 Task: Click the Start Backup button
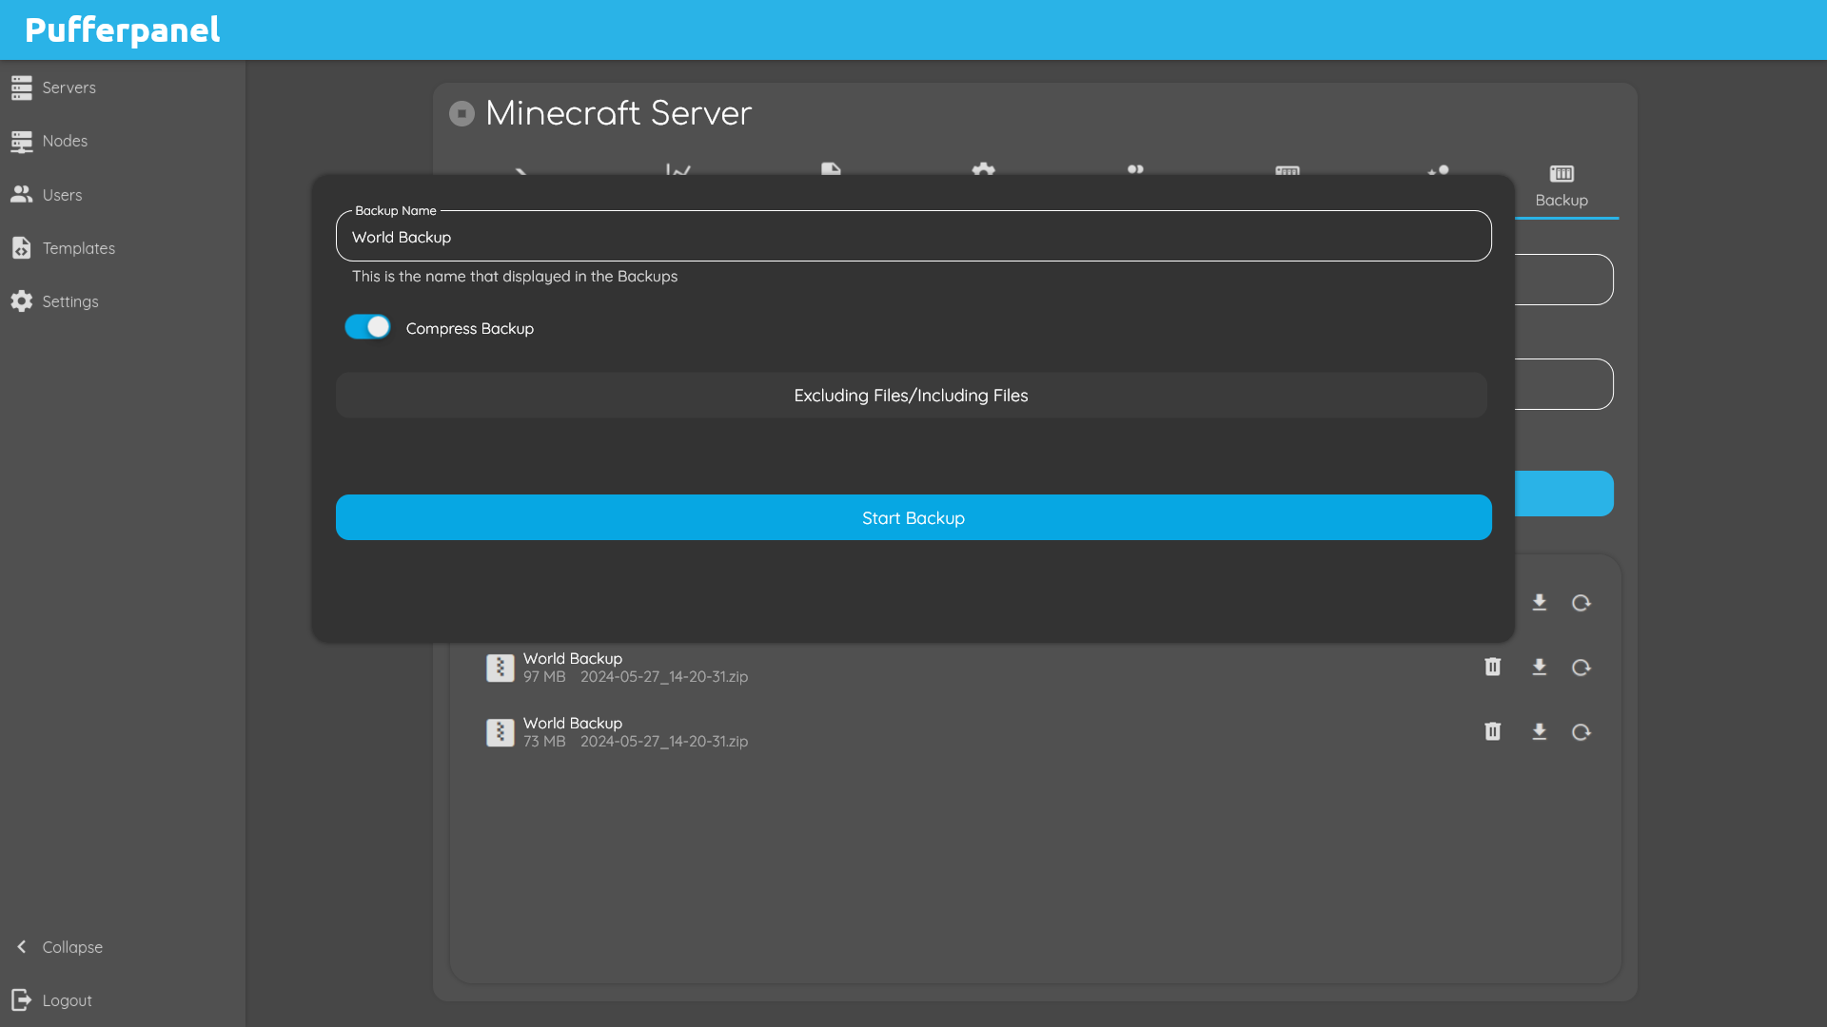point(913,517)
